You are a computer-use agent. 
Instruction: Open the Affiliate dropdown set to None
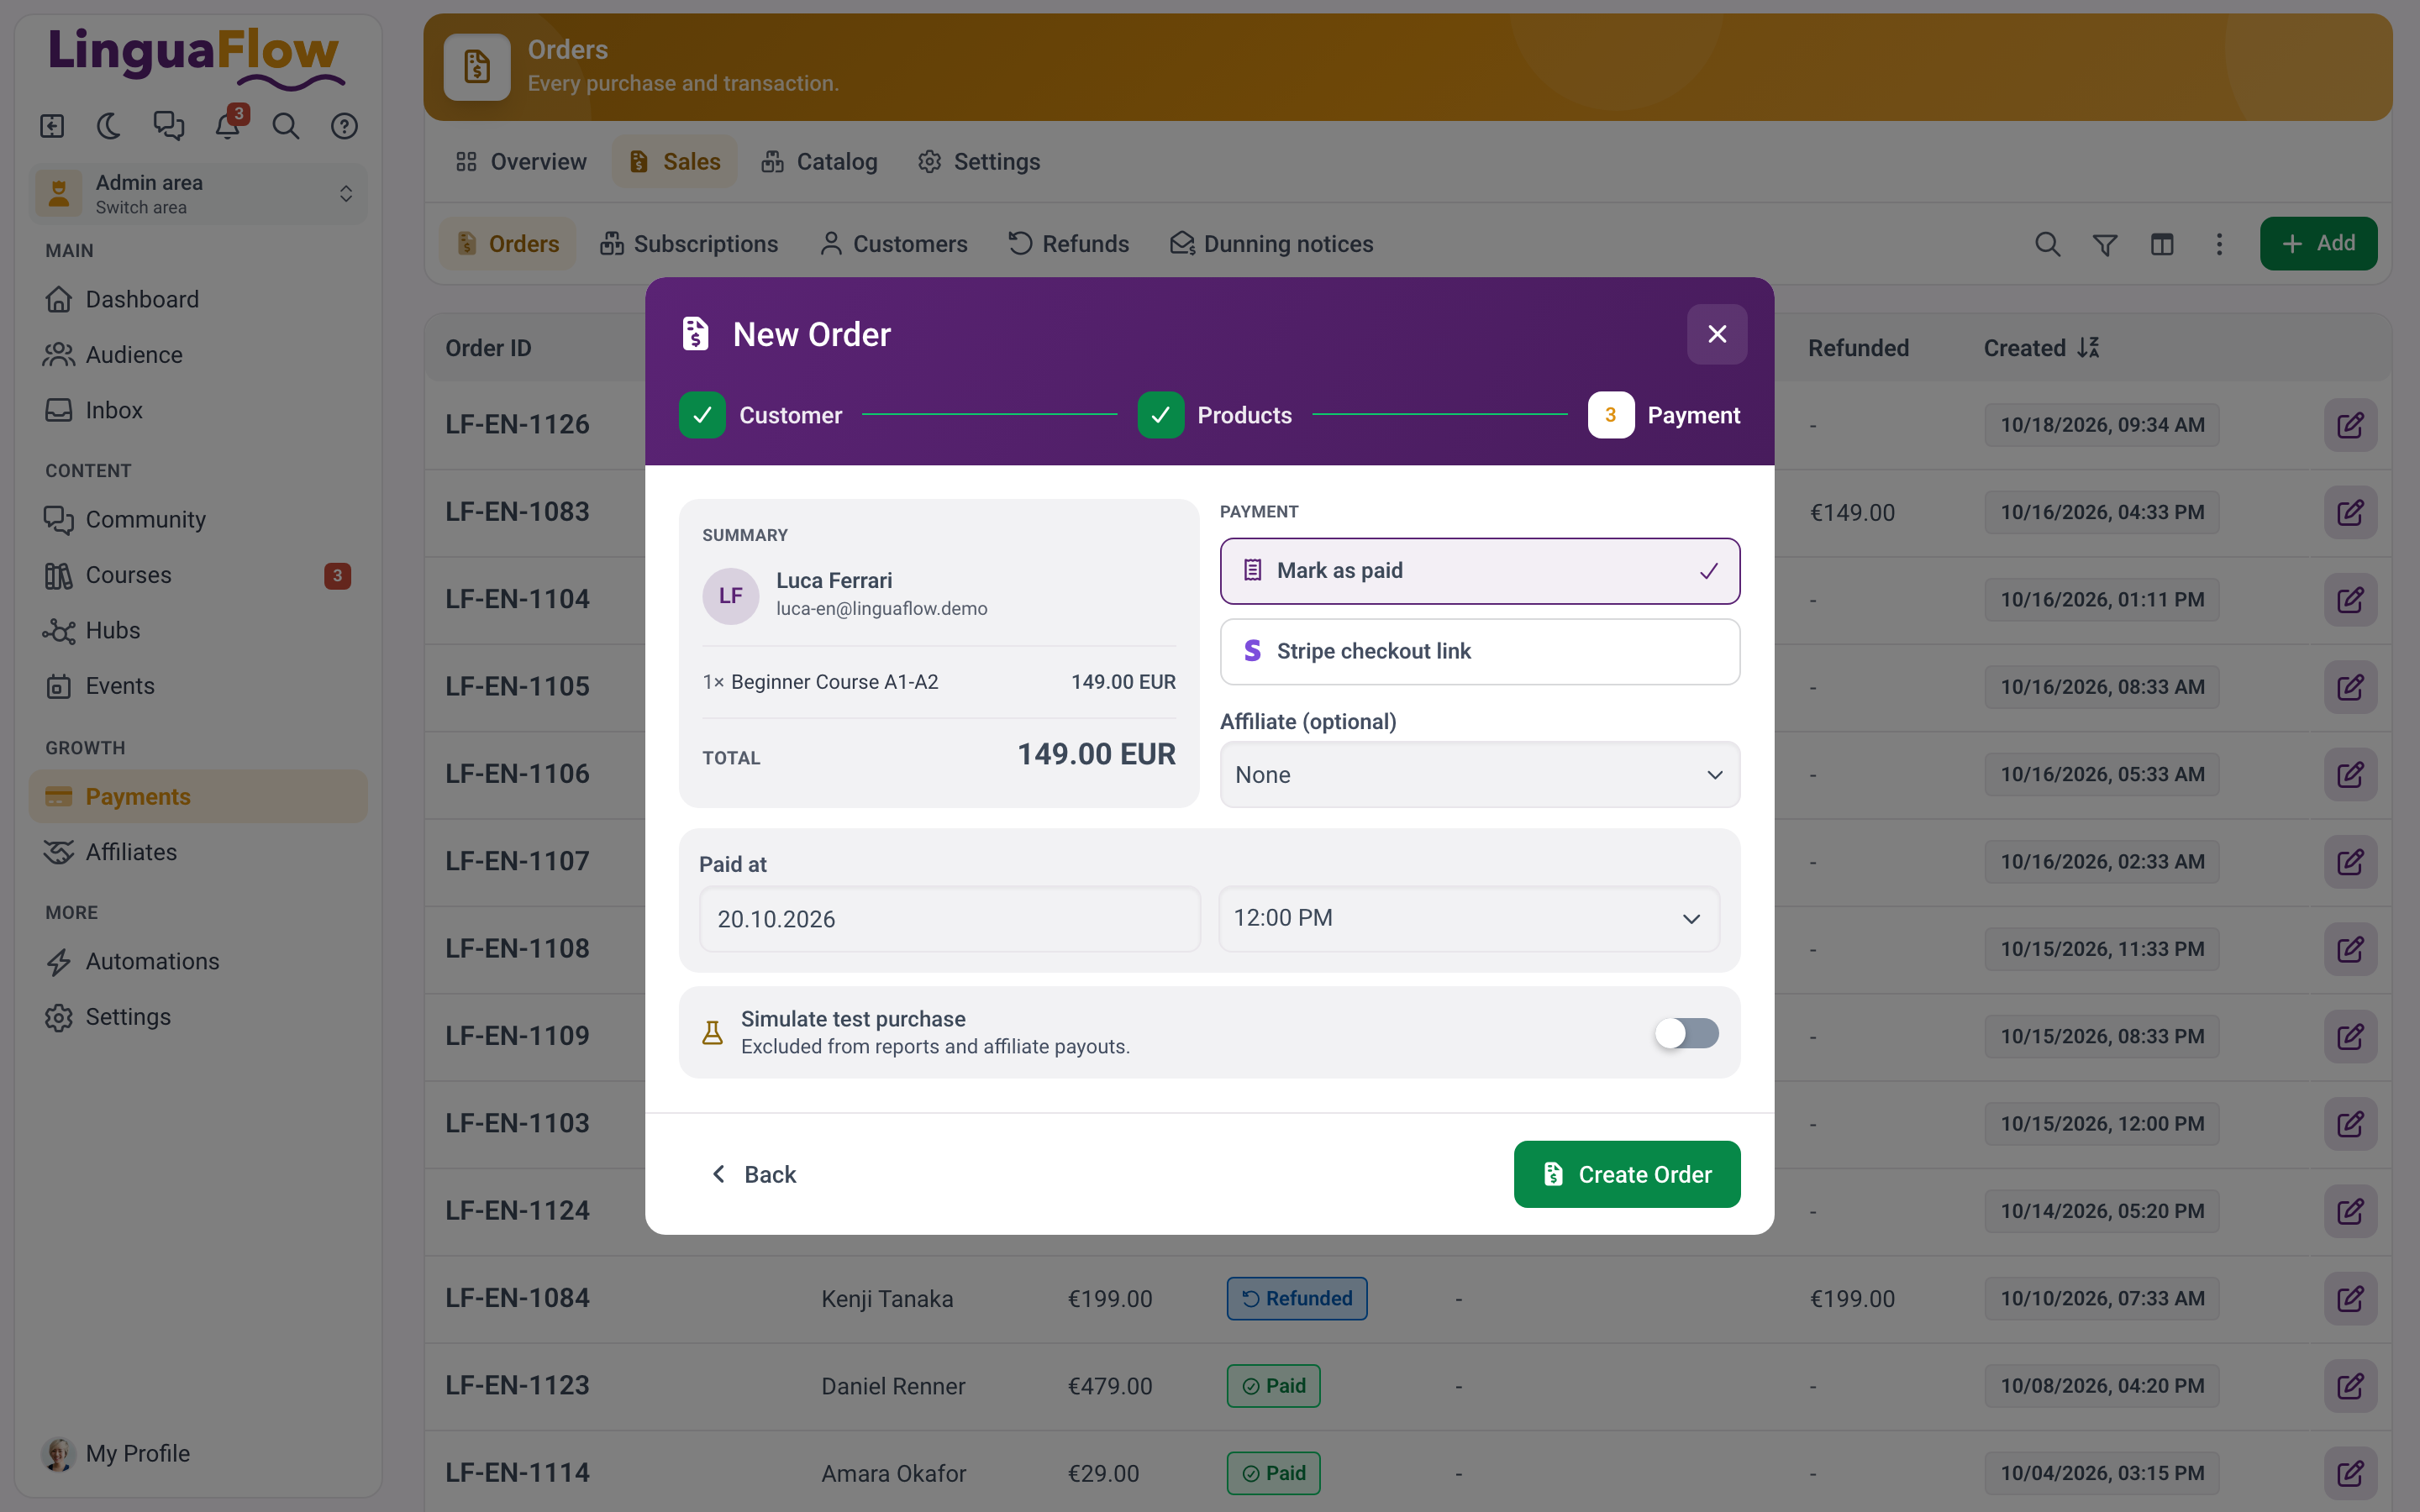pyautogui.click(x=1480, y=775)
